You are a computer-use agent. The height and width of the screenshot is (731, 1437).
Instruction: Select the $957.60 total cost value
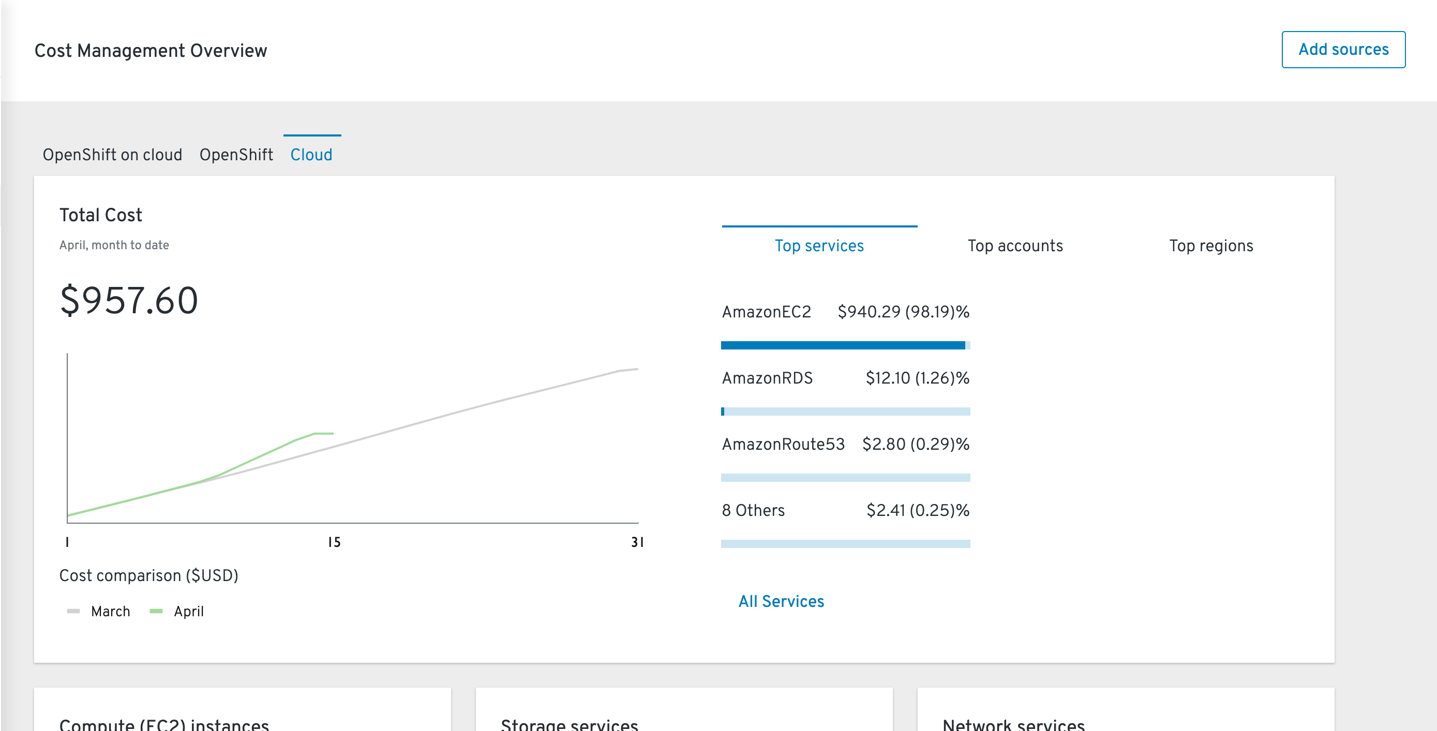(x=129, y=300)
